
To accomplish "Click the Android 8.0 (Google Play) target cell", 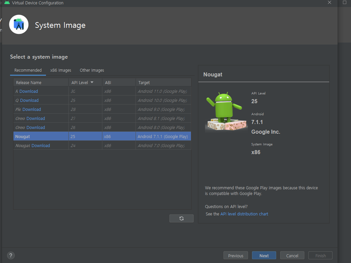I will click(x=163, y=127).
